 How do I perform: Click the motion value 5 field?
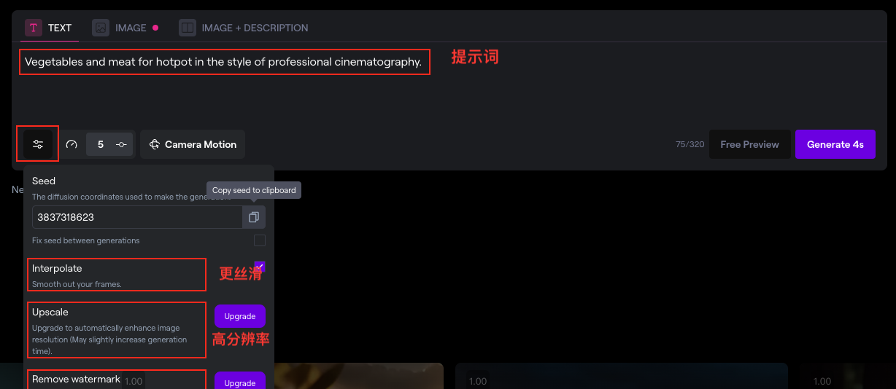coord(100,144)
